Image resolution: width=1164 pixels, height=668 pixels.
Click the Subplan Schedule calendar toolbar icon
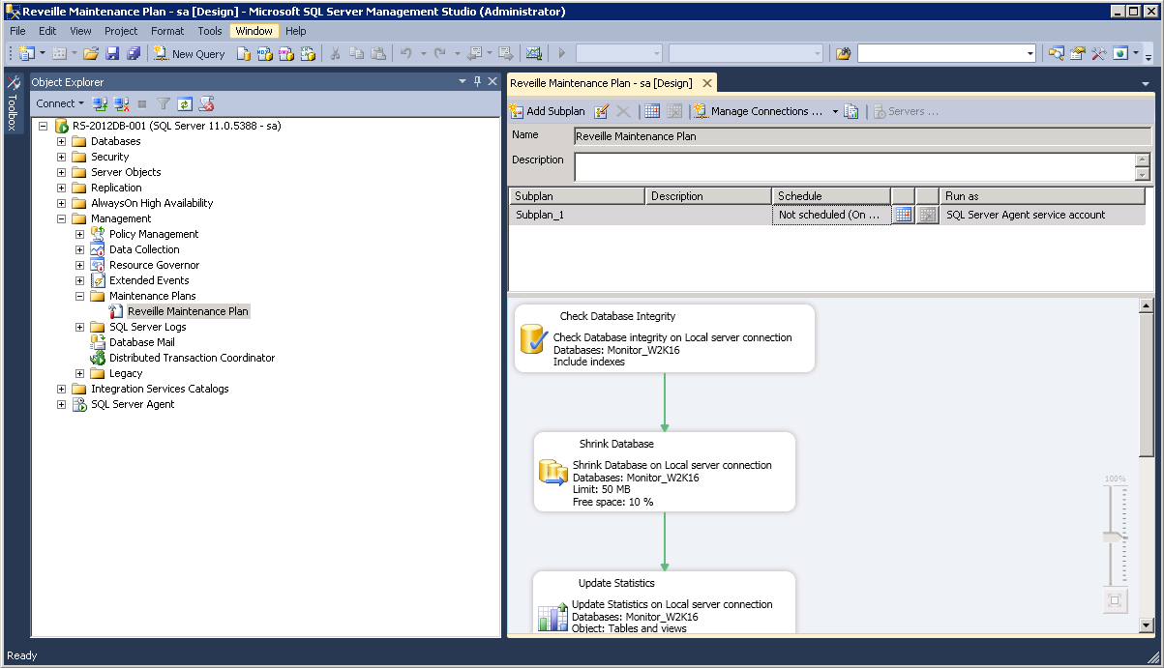click(652, 111)
